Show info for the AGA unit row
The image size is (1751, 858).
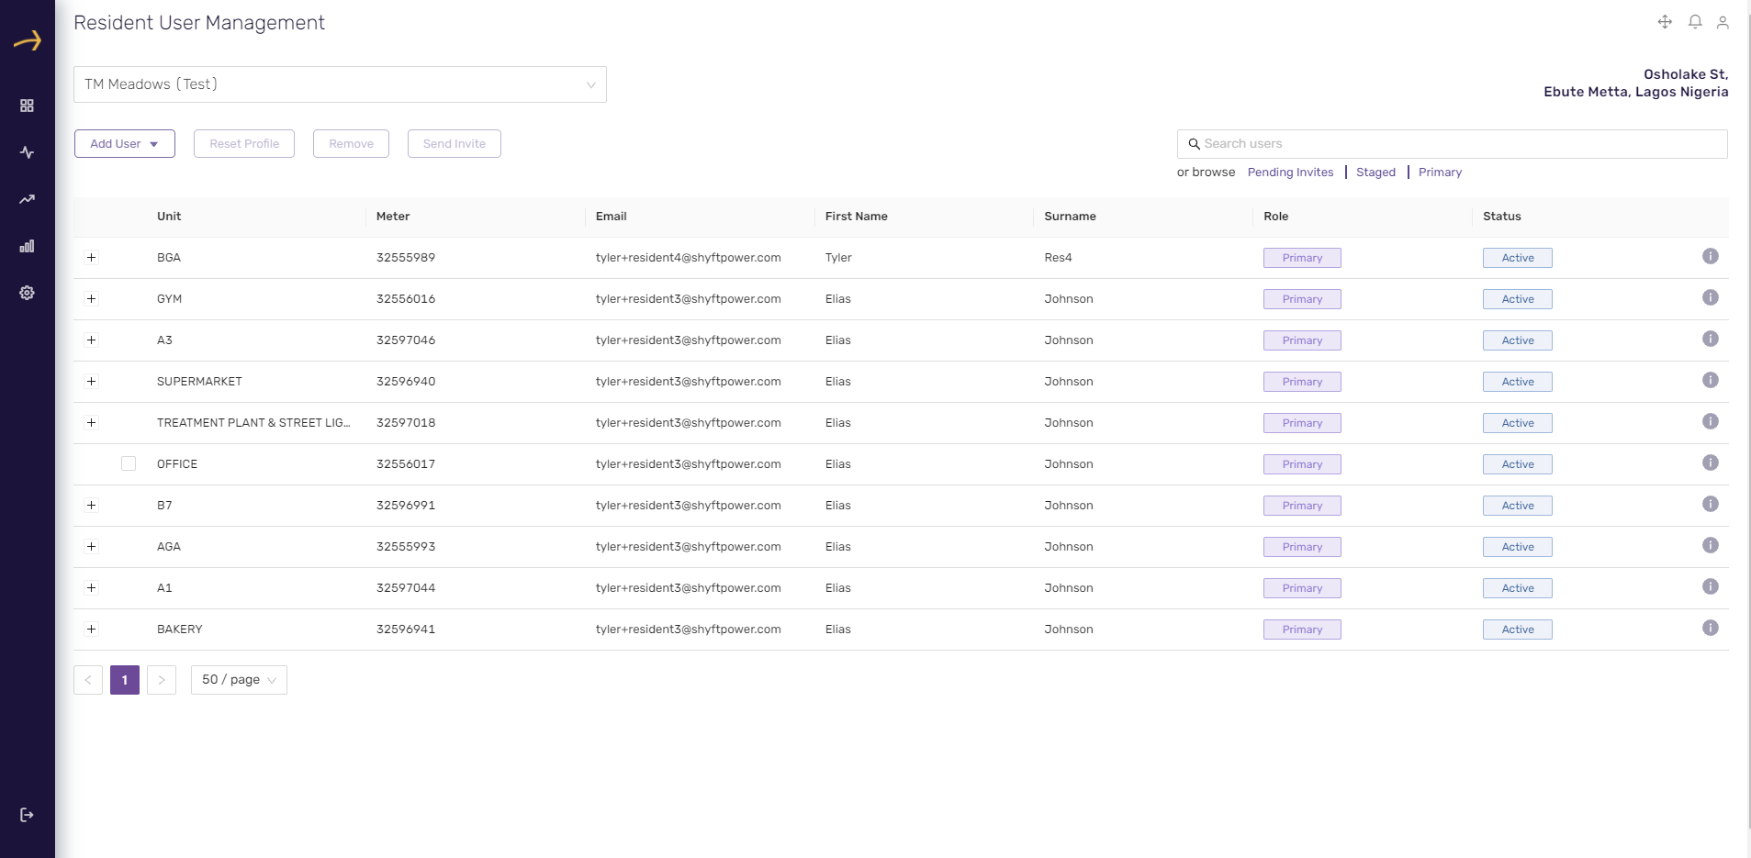point(1711,545)
